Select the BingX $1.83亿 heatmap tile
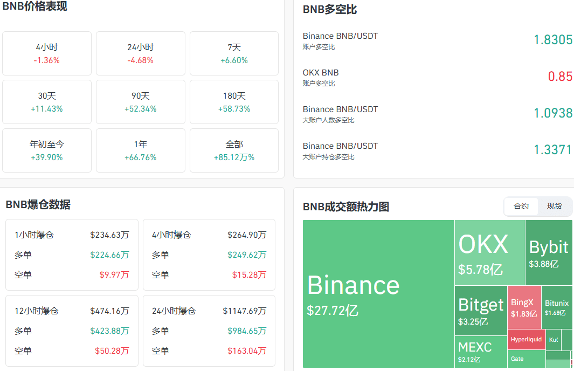 pos(524,307)
